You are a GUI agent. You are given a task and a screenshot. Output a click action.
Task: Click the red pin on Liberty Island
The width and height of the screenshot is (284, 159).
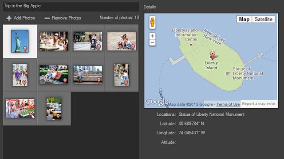click(212, 55)
